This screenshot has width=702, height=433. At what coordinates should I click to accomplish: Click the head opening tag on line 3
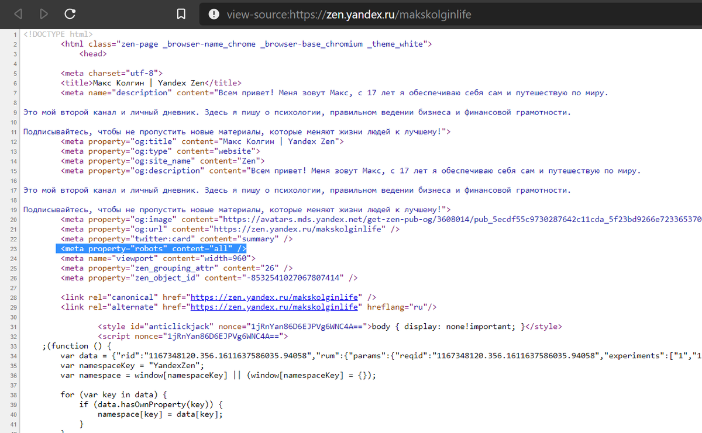click(93, 54)
